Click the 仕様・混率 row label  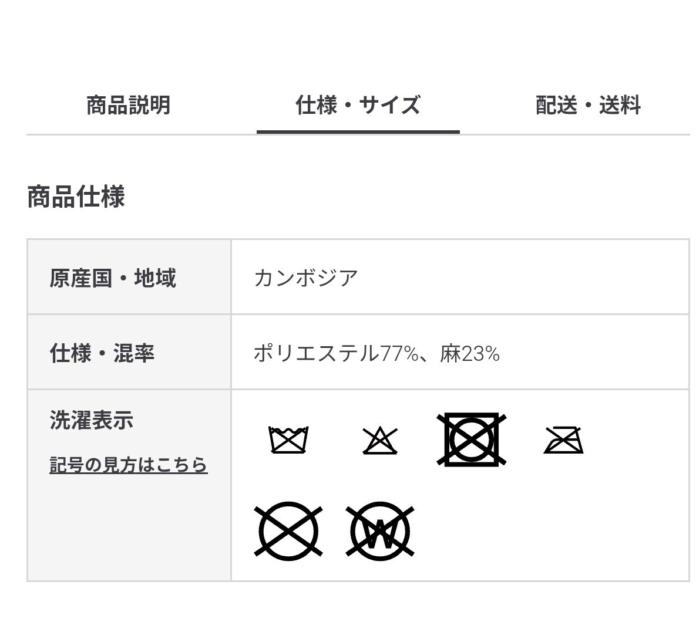102,353
